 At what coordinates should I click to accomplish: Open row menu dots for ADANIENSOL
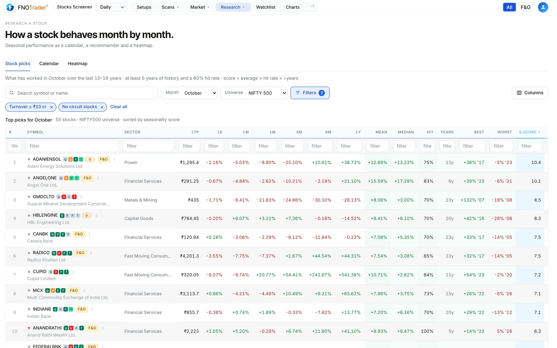click(x=114, y=159)
